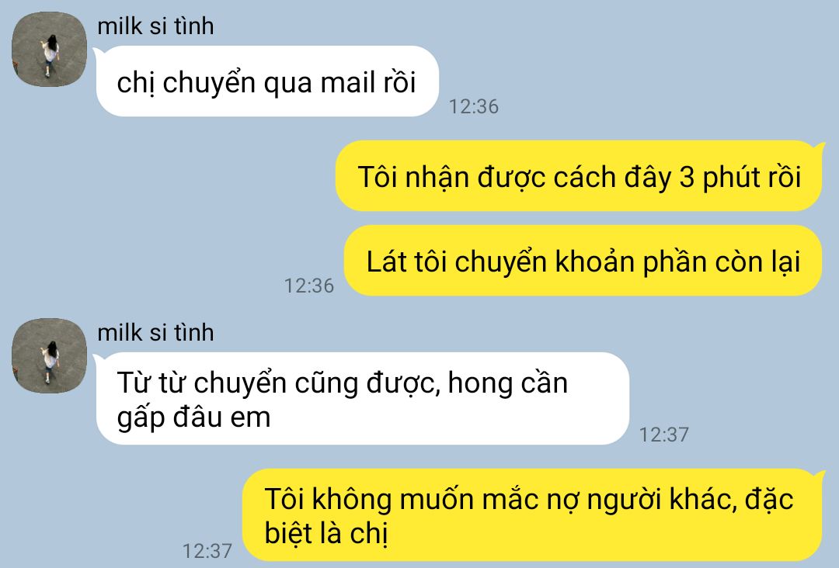Open the top milk si tình profile avatar

click(x=49, y=49)
